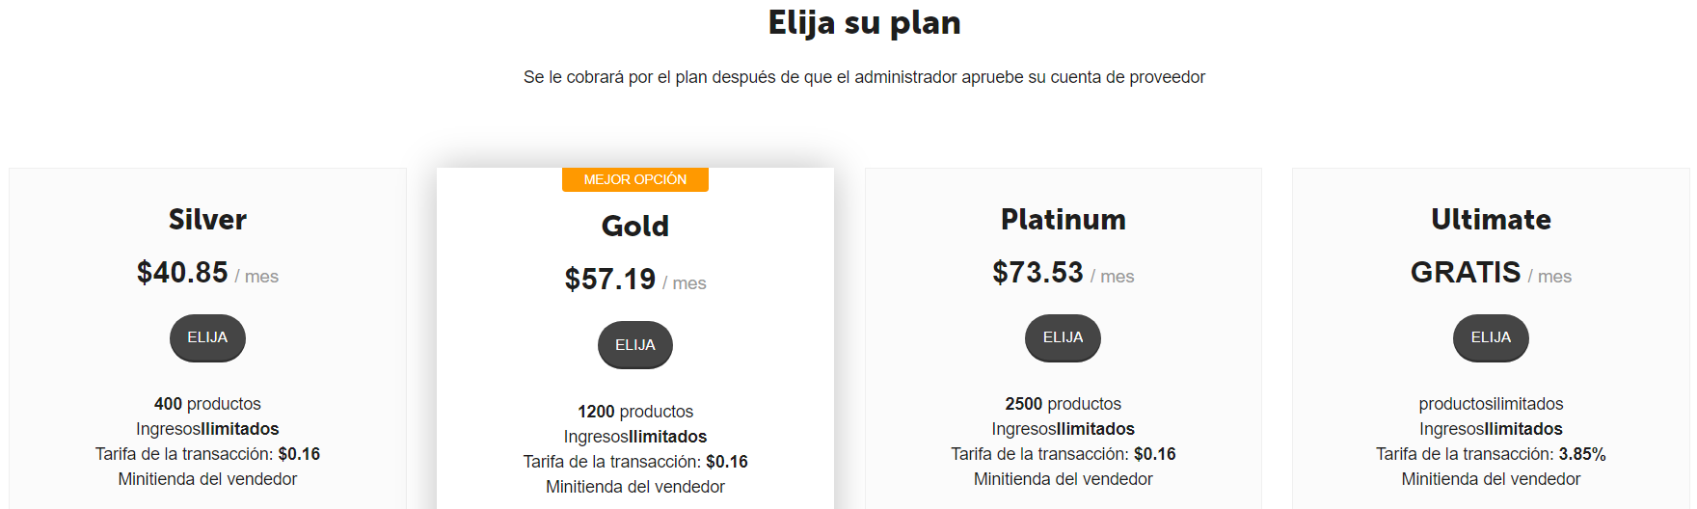This screenshot has width=1697, height=509.
Task: Click the $57.19 price of Gold
Action: coord(610,280)
